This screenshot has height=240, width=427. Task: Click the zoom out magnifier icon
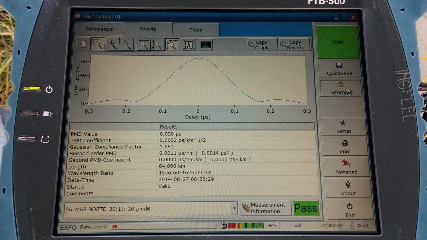(x=126, y=44)
